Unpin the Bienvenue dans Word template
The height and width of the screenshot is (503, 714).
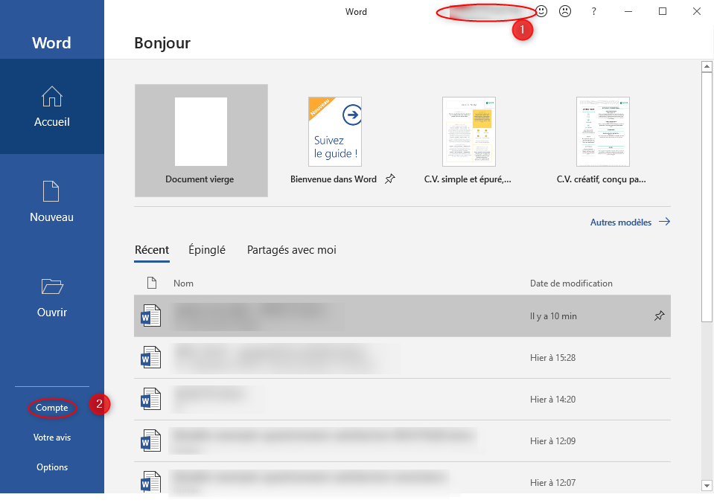pyautogui.click(x=390, y=179)
